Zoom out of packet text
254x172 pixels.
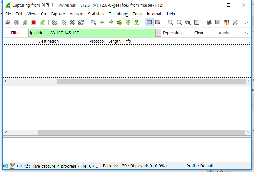pyautogui.click(x=179, y=22)
